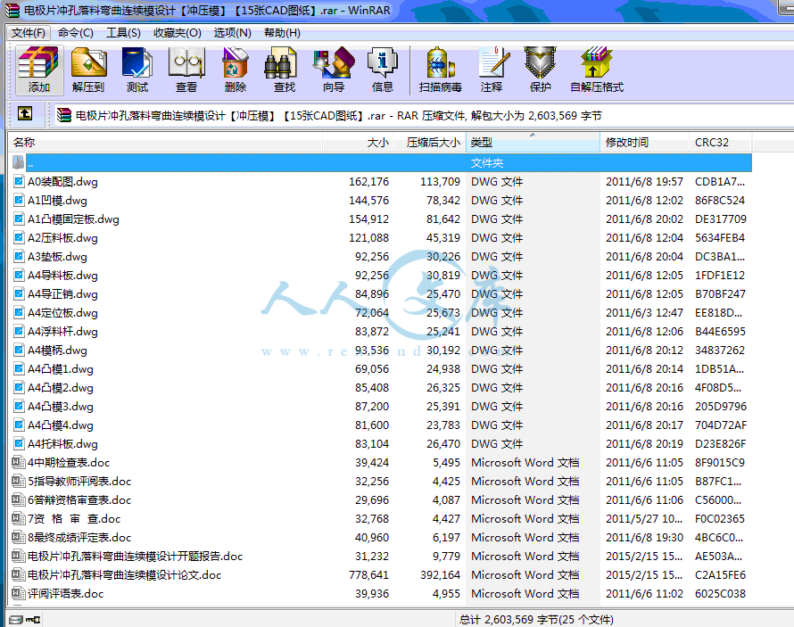Select the A4导正销.dwg file

click(62, 294)
